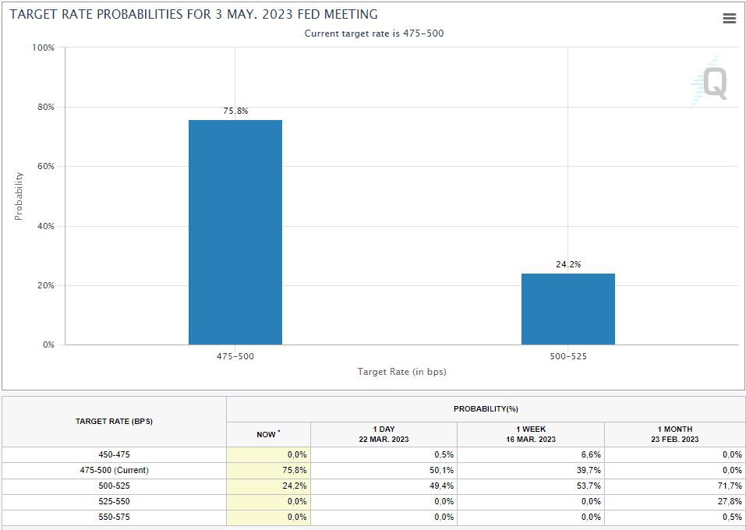Click the chart title text
This screenshot has width=746, height=530.
click(193, 14)
